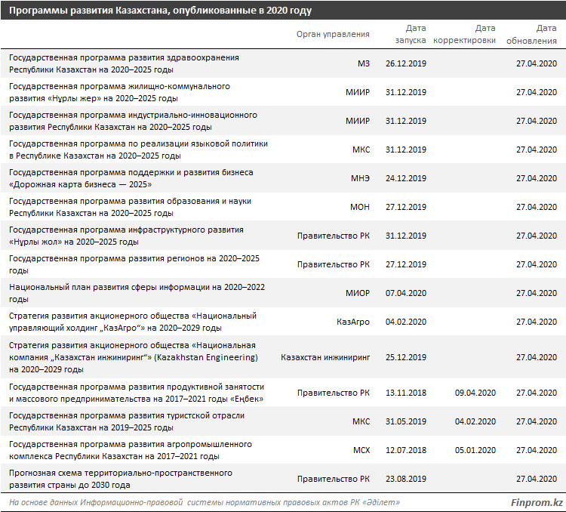Click the «КазАгро» holding strategy title
This screenshot has height=512, width=566.
pos(133,322)
